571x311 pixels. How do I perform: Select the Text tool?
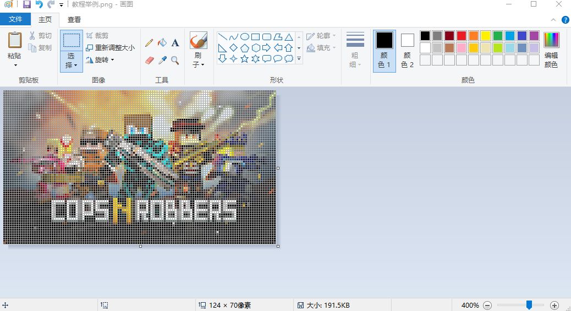[x=175, y=43]
